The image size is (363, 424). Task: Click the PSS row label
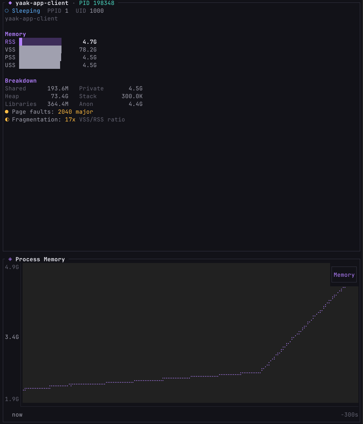click(x=10, y=58)
